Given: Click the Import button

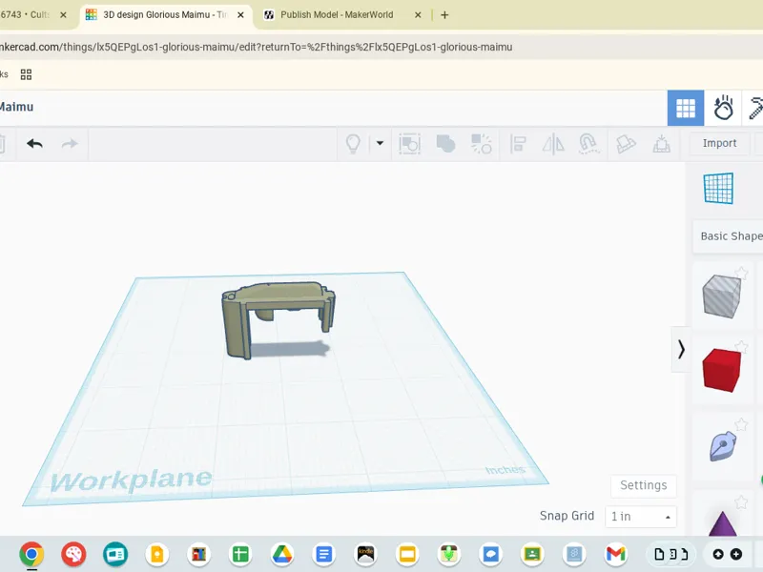Looking at the screenshot, I should pyautogui.click(x=719, y=144).
